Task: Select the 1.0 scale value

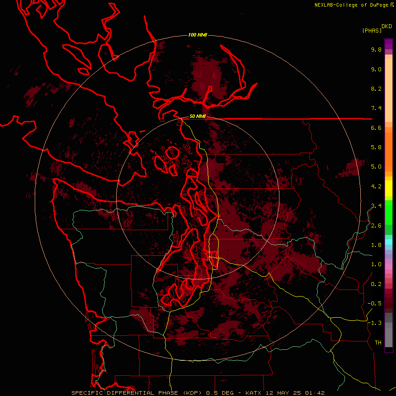Action: tap(376, 264)
